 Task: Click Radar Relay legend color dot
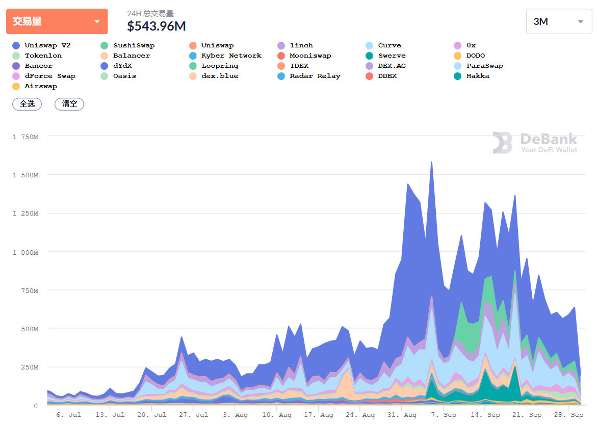tap(281, 76)
